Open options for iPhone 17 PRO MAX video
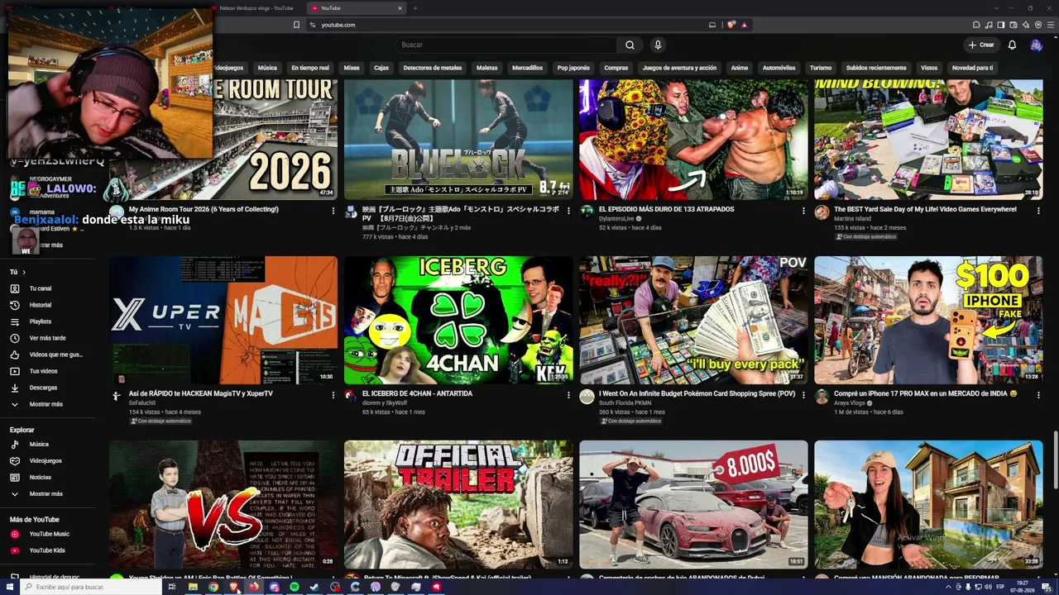 (x=1038, y=395)
